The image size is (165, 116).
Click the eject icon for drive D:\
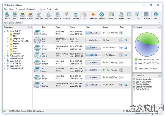pyautogui.click(x=126, y=40)
